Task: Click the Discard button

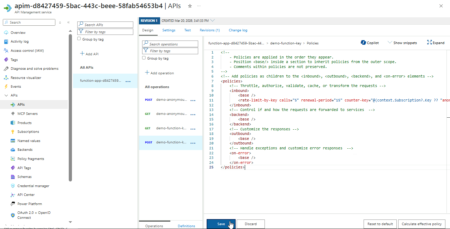Action: (250, 224)
